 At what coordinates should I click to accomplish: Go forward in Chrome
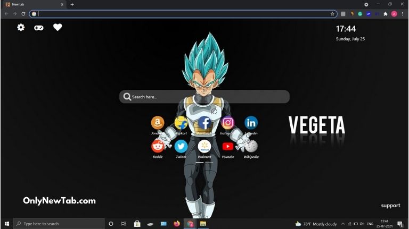(x=15, y=14)
